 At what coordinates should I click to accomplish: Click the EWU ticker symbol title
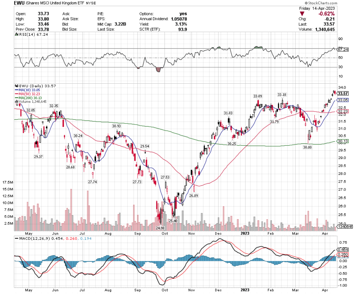coord(19,3)
